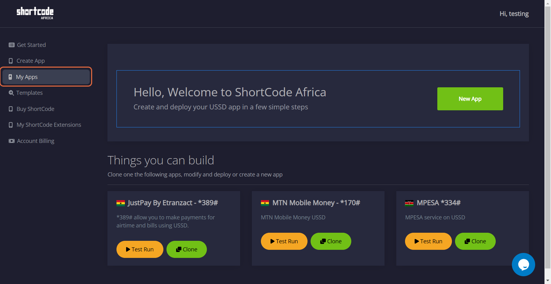Test Run the JustPay By Etranzact app
This screenshot has width=551, height=284.
click(140, 250)
